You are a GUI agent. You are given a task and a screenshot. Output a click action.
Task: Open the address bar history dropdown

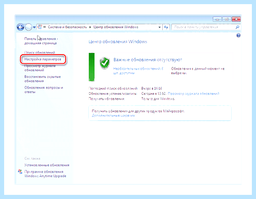coord(159,27)
